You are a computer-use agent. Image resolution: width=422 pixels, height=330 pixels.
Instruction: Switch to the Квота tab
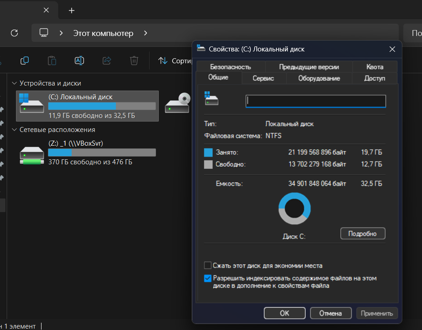point(375,67)
